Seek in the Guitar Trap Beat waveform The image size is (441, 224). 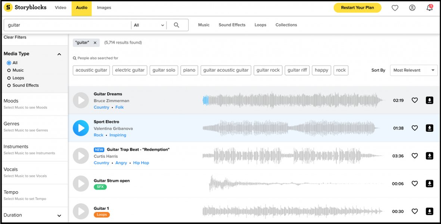(292, 156)
